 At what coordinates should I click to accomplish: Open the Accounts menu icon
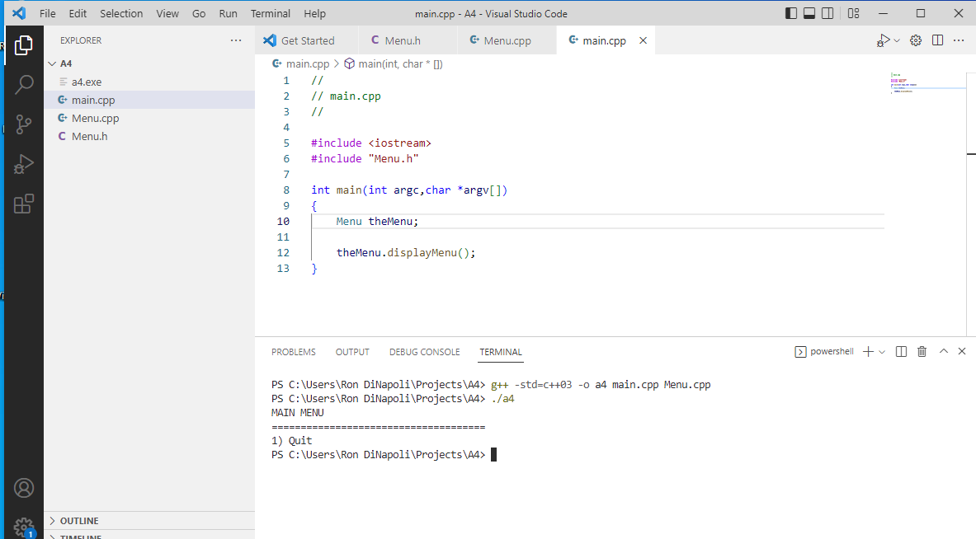(x=24, y=488)
